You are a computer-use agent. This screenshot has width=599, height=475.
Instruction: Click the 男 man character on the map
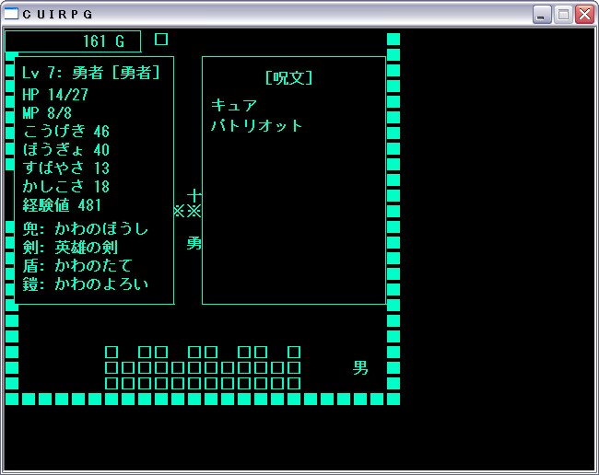[360, 368]
